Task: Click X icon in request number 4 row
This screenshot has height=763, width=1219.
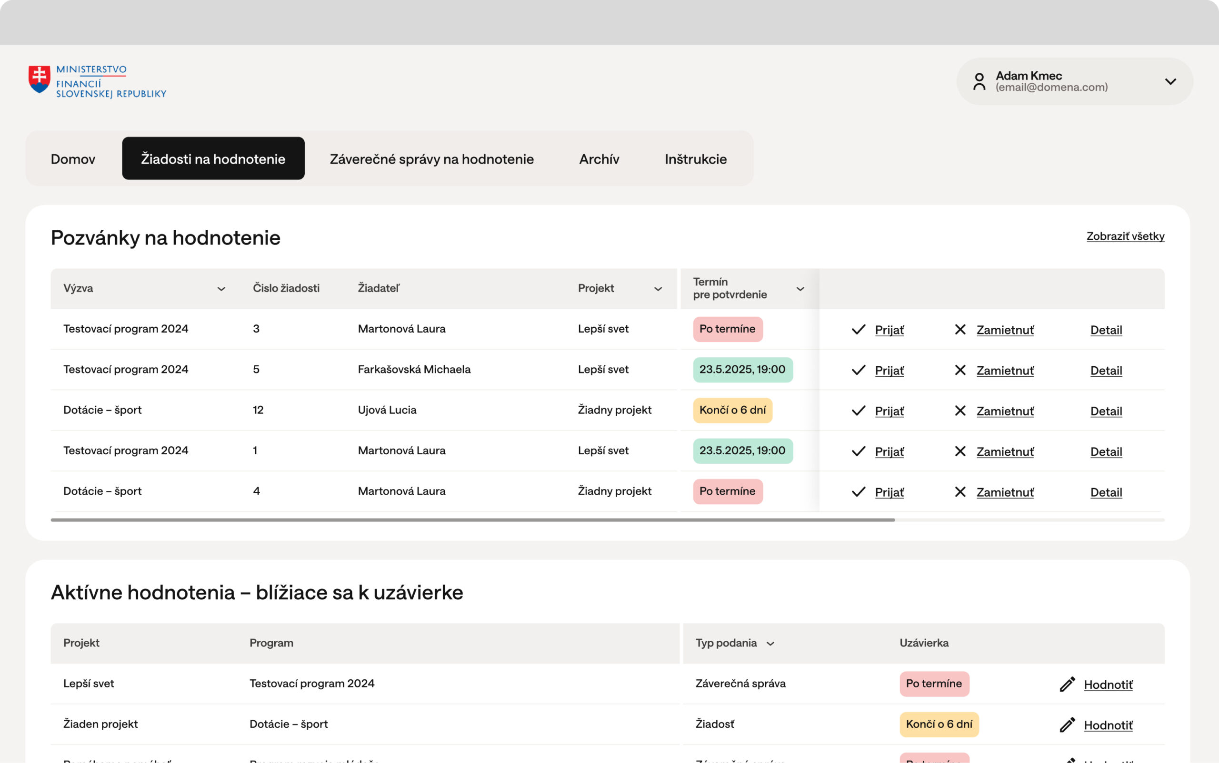Action: 960,492
